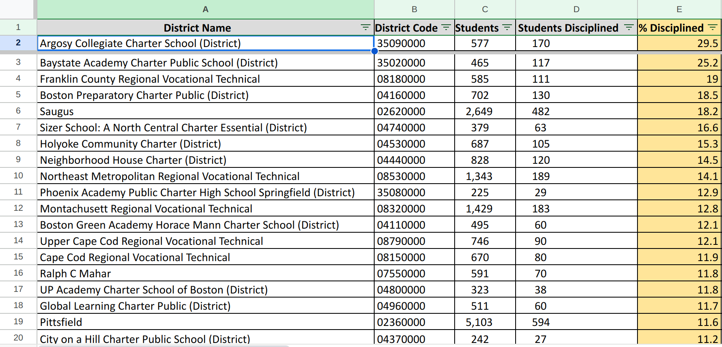Click the 'Franklin County Regional Vocational Technical' cell
This screenshot has width=722, height=347.
206,79
